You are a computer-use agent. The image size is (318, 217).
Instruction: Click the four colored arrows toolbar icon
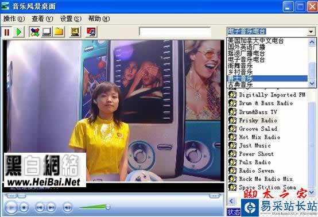(34, 32)
